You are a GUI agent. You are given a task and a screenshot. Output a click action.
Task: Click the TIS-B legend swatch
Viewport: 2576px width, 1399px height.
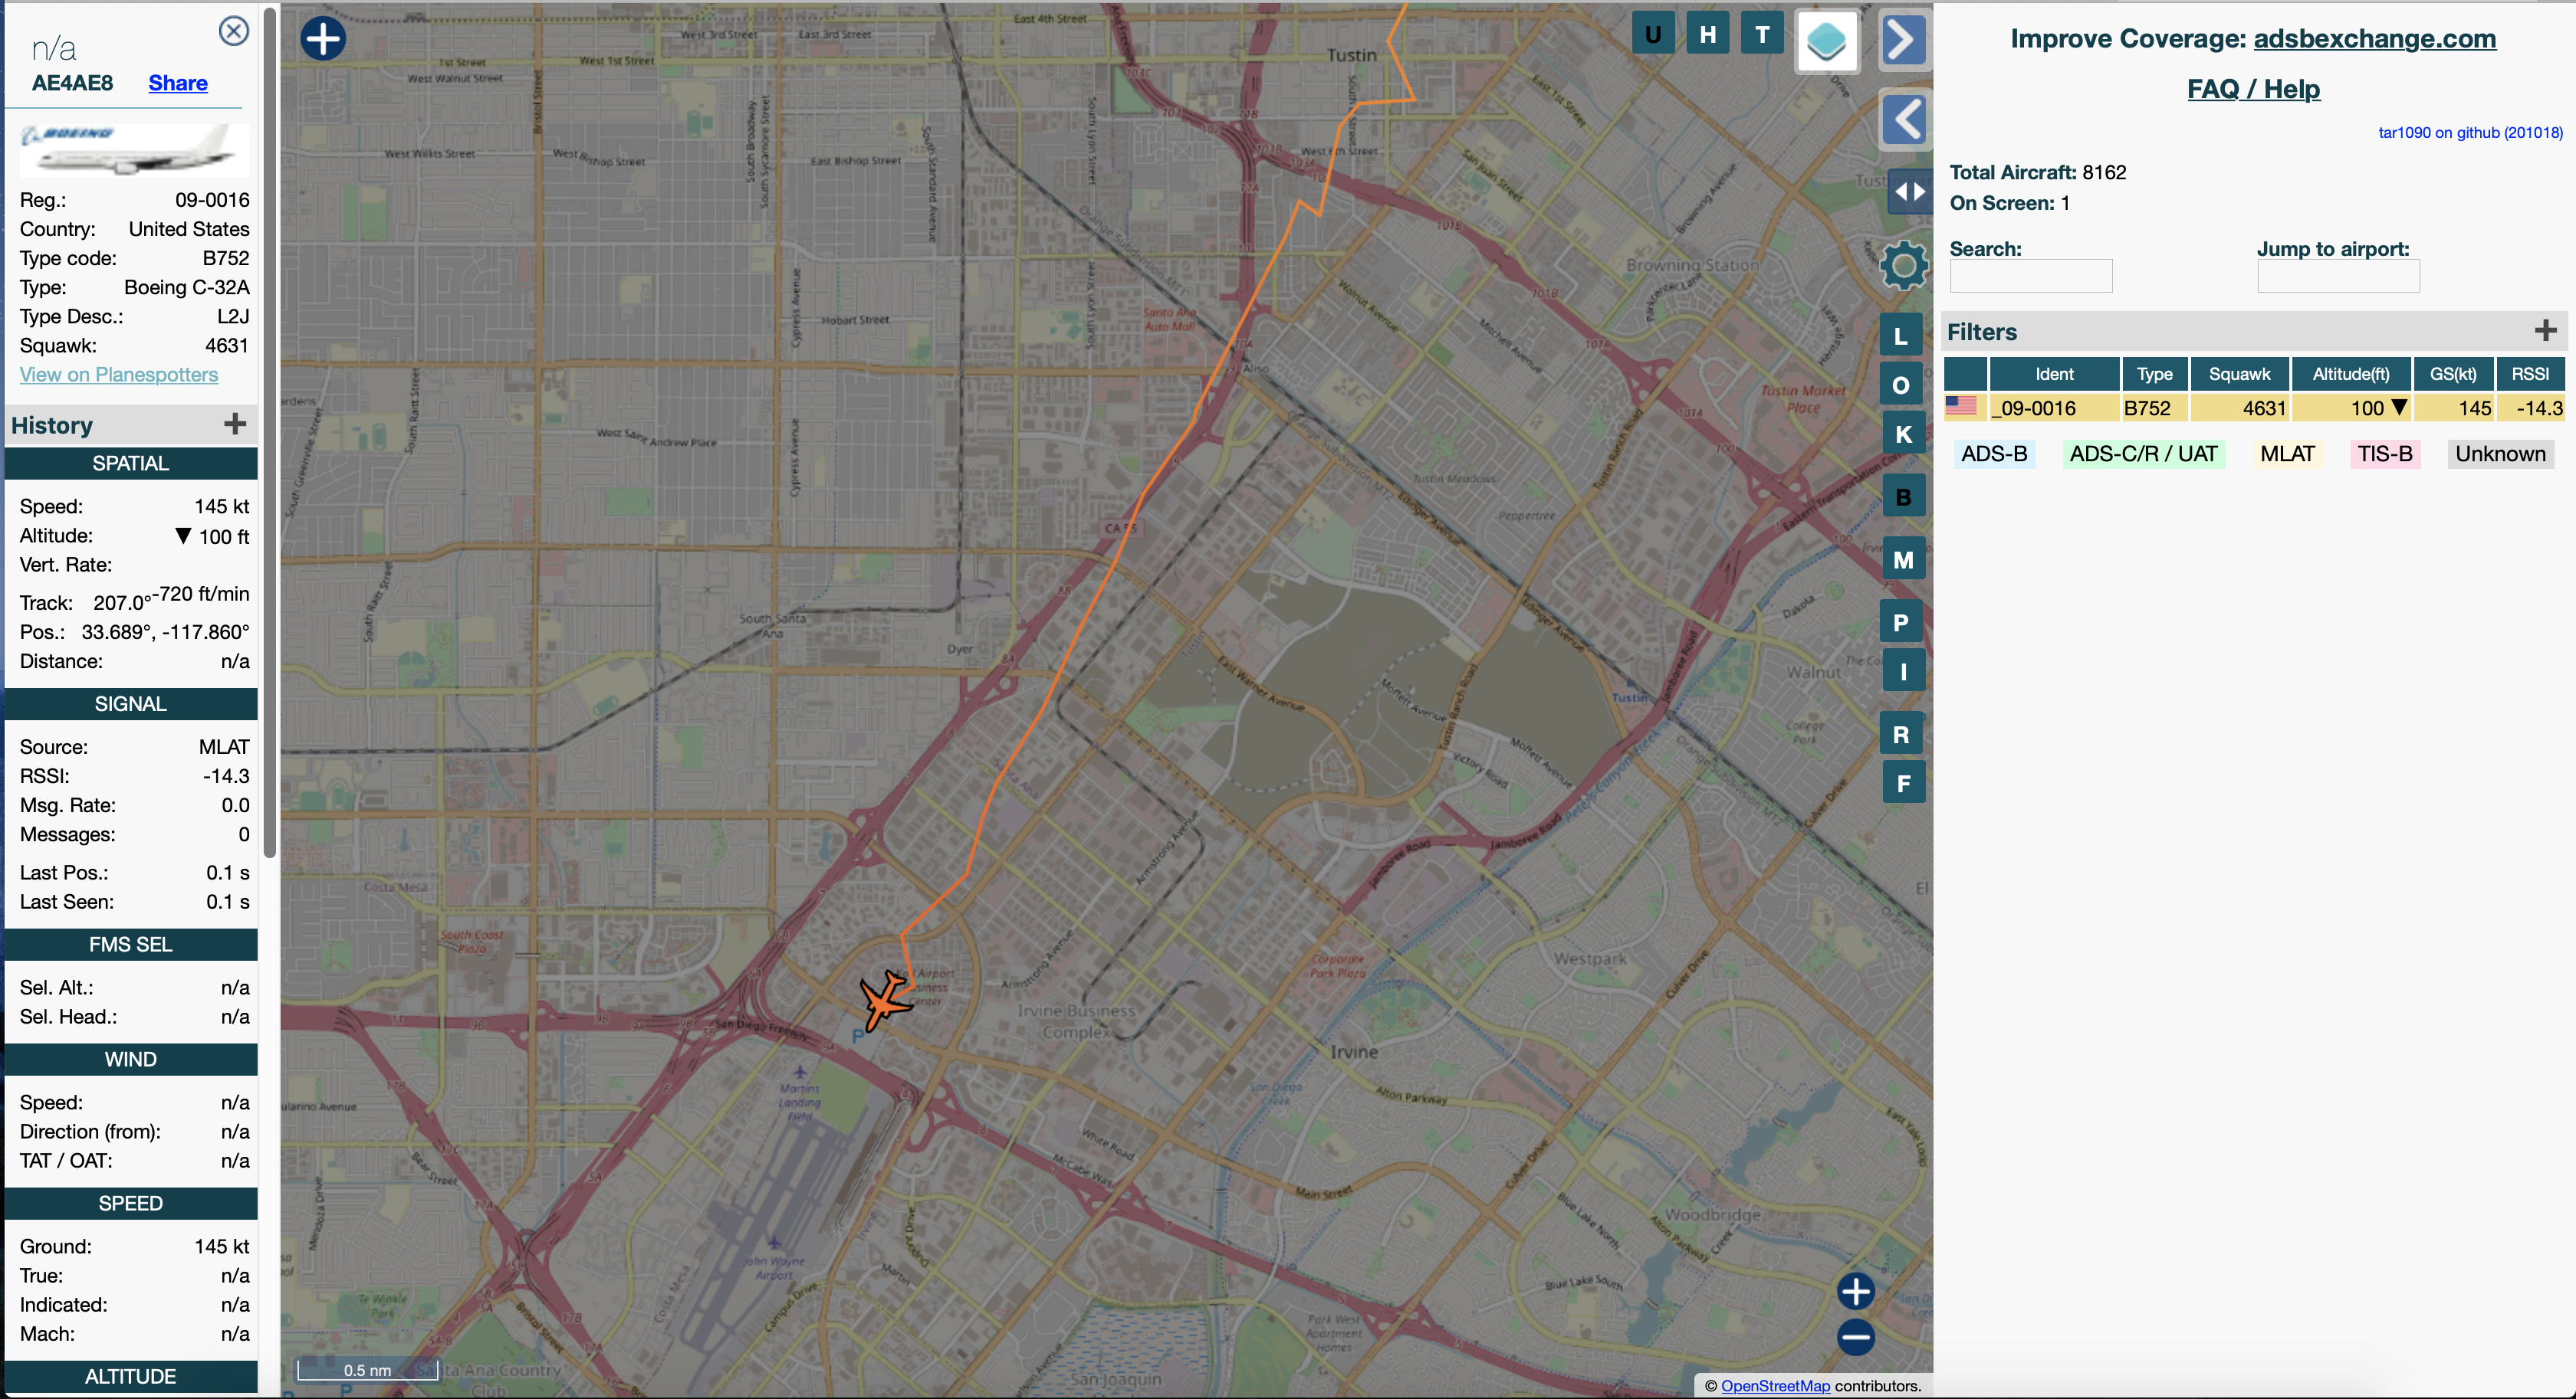(x=2385, y=454)
